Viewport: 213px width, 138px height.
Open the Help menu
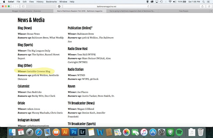pos(72,2)
